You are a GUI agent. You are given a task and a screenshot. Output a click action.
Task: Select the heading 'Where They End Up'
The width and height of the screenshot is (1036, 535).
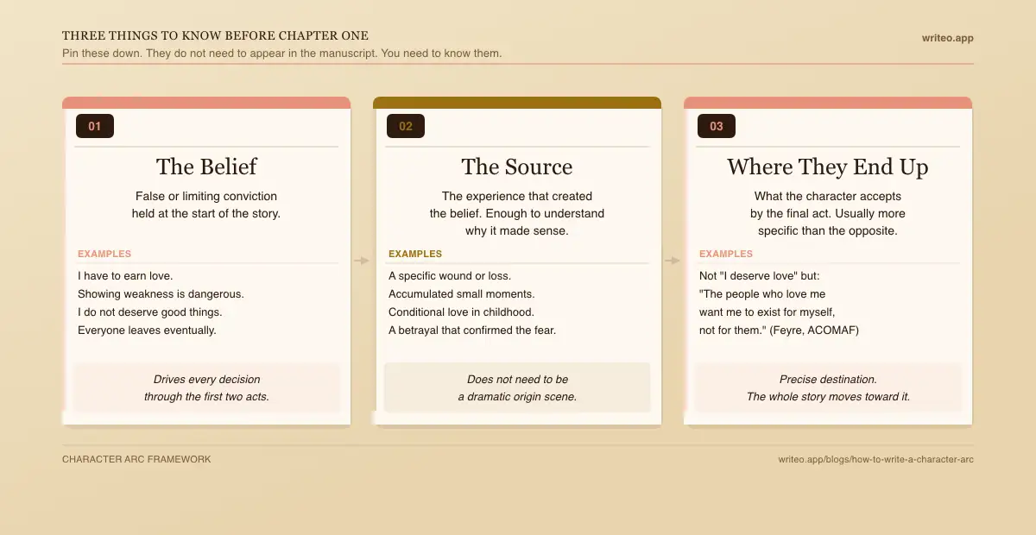coord(828,167)
